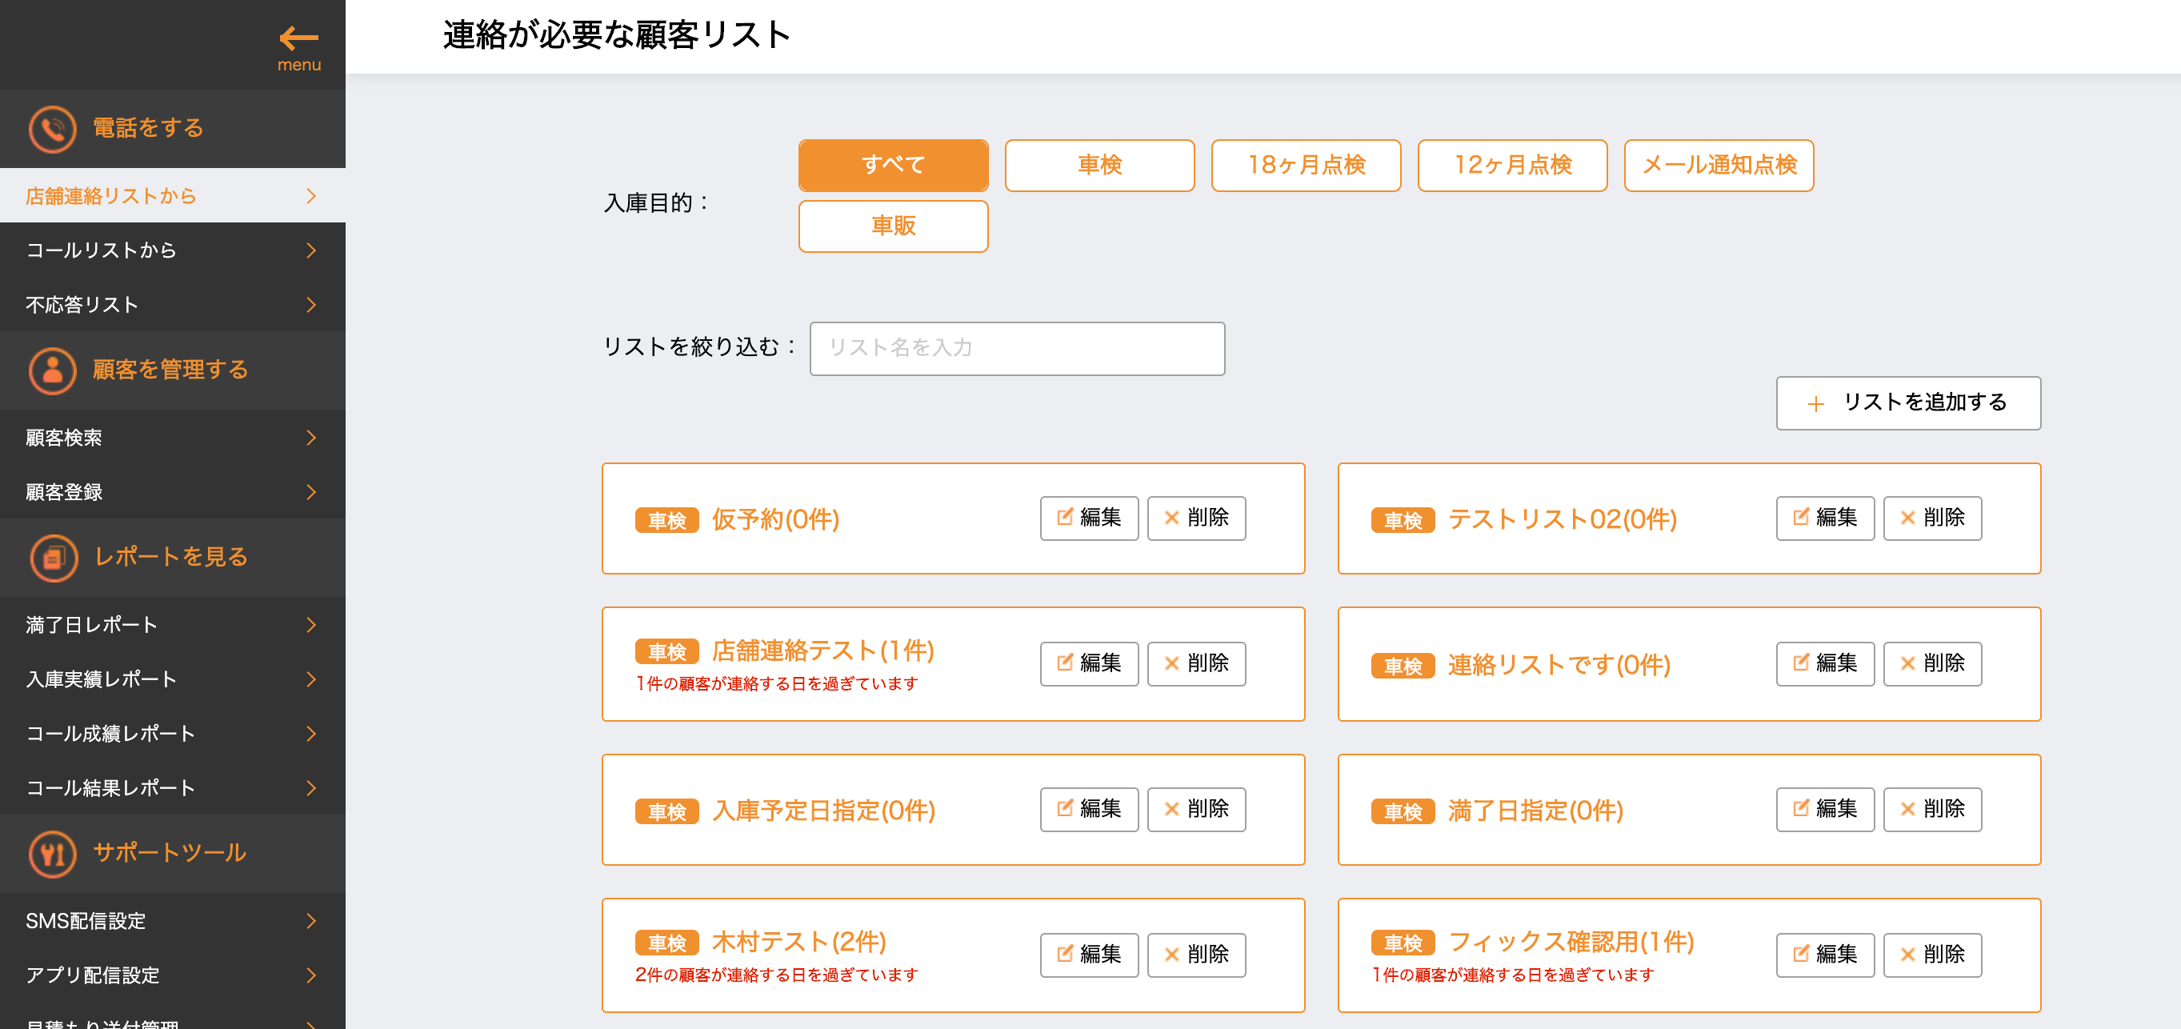Screen dimensions: 2181x1029
Task: Edit the フィックス確認用 list
Action: pos(1824,955)
